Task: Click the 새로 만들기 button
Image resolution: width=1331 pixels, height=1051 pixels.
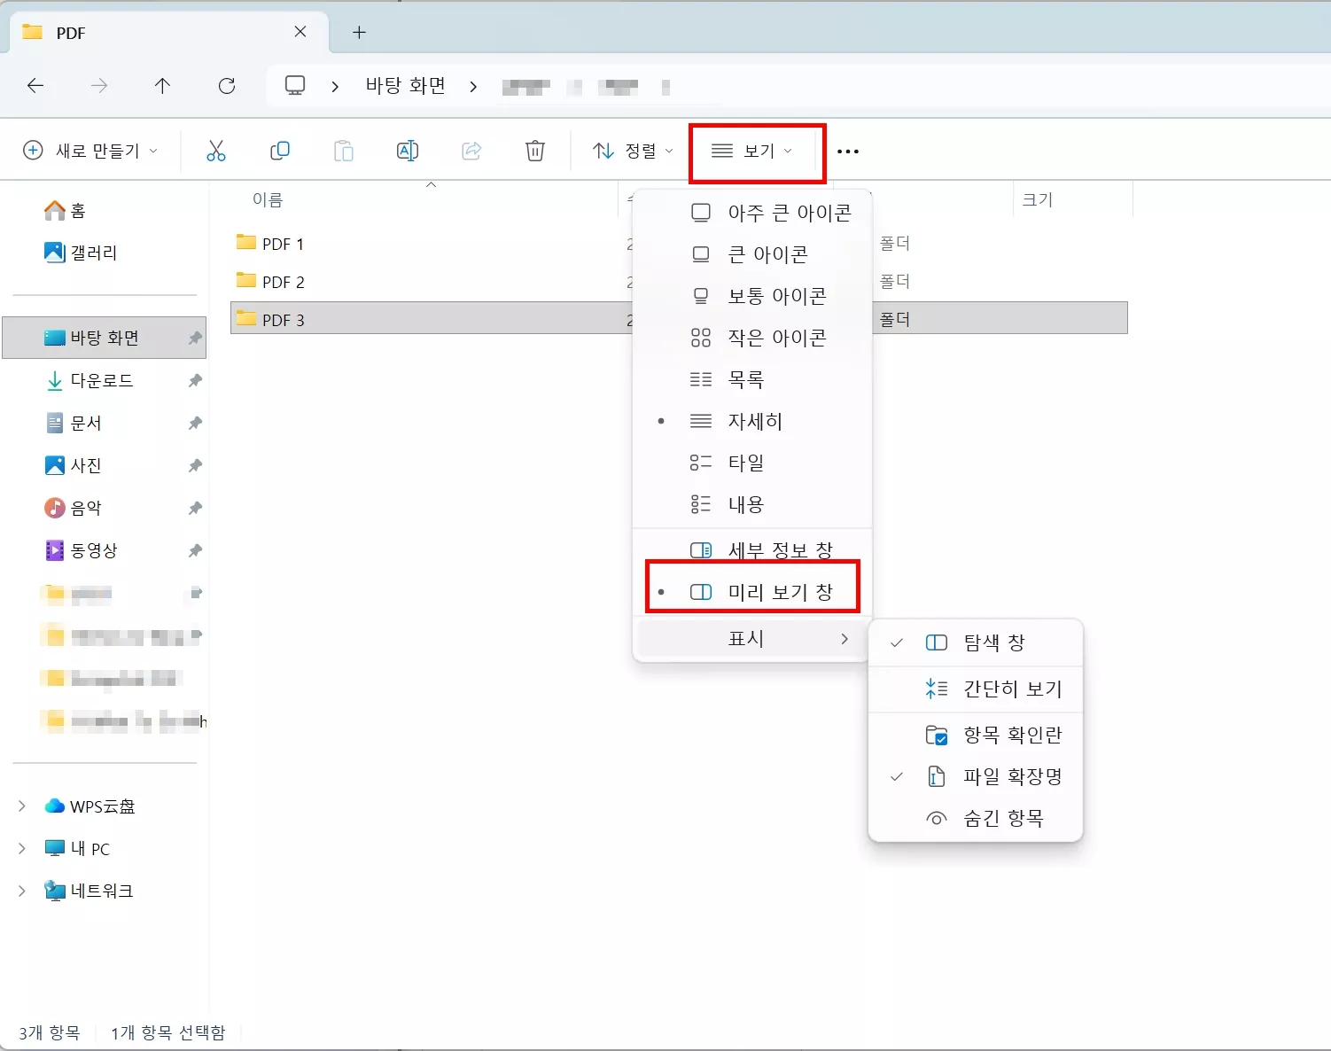Action: [90, 151]
